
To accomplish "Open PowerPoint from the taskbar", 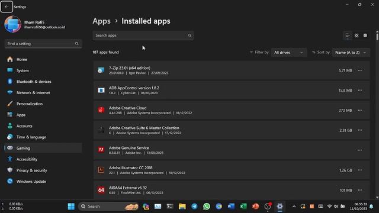I will pos(255,206).
